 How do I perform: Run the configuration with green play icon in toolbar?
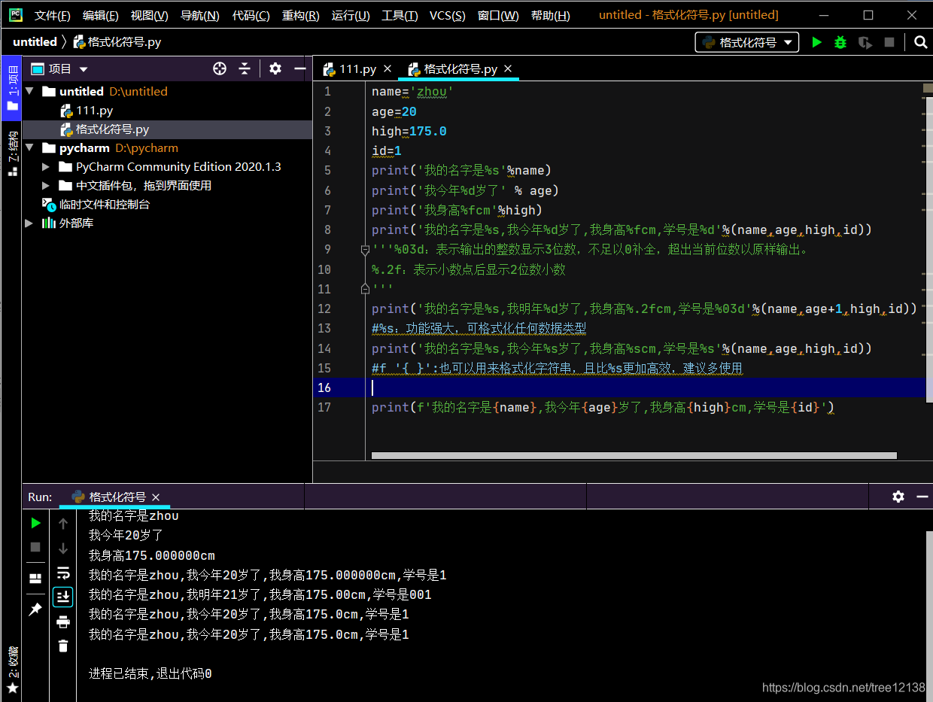click(816, 42)
